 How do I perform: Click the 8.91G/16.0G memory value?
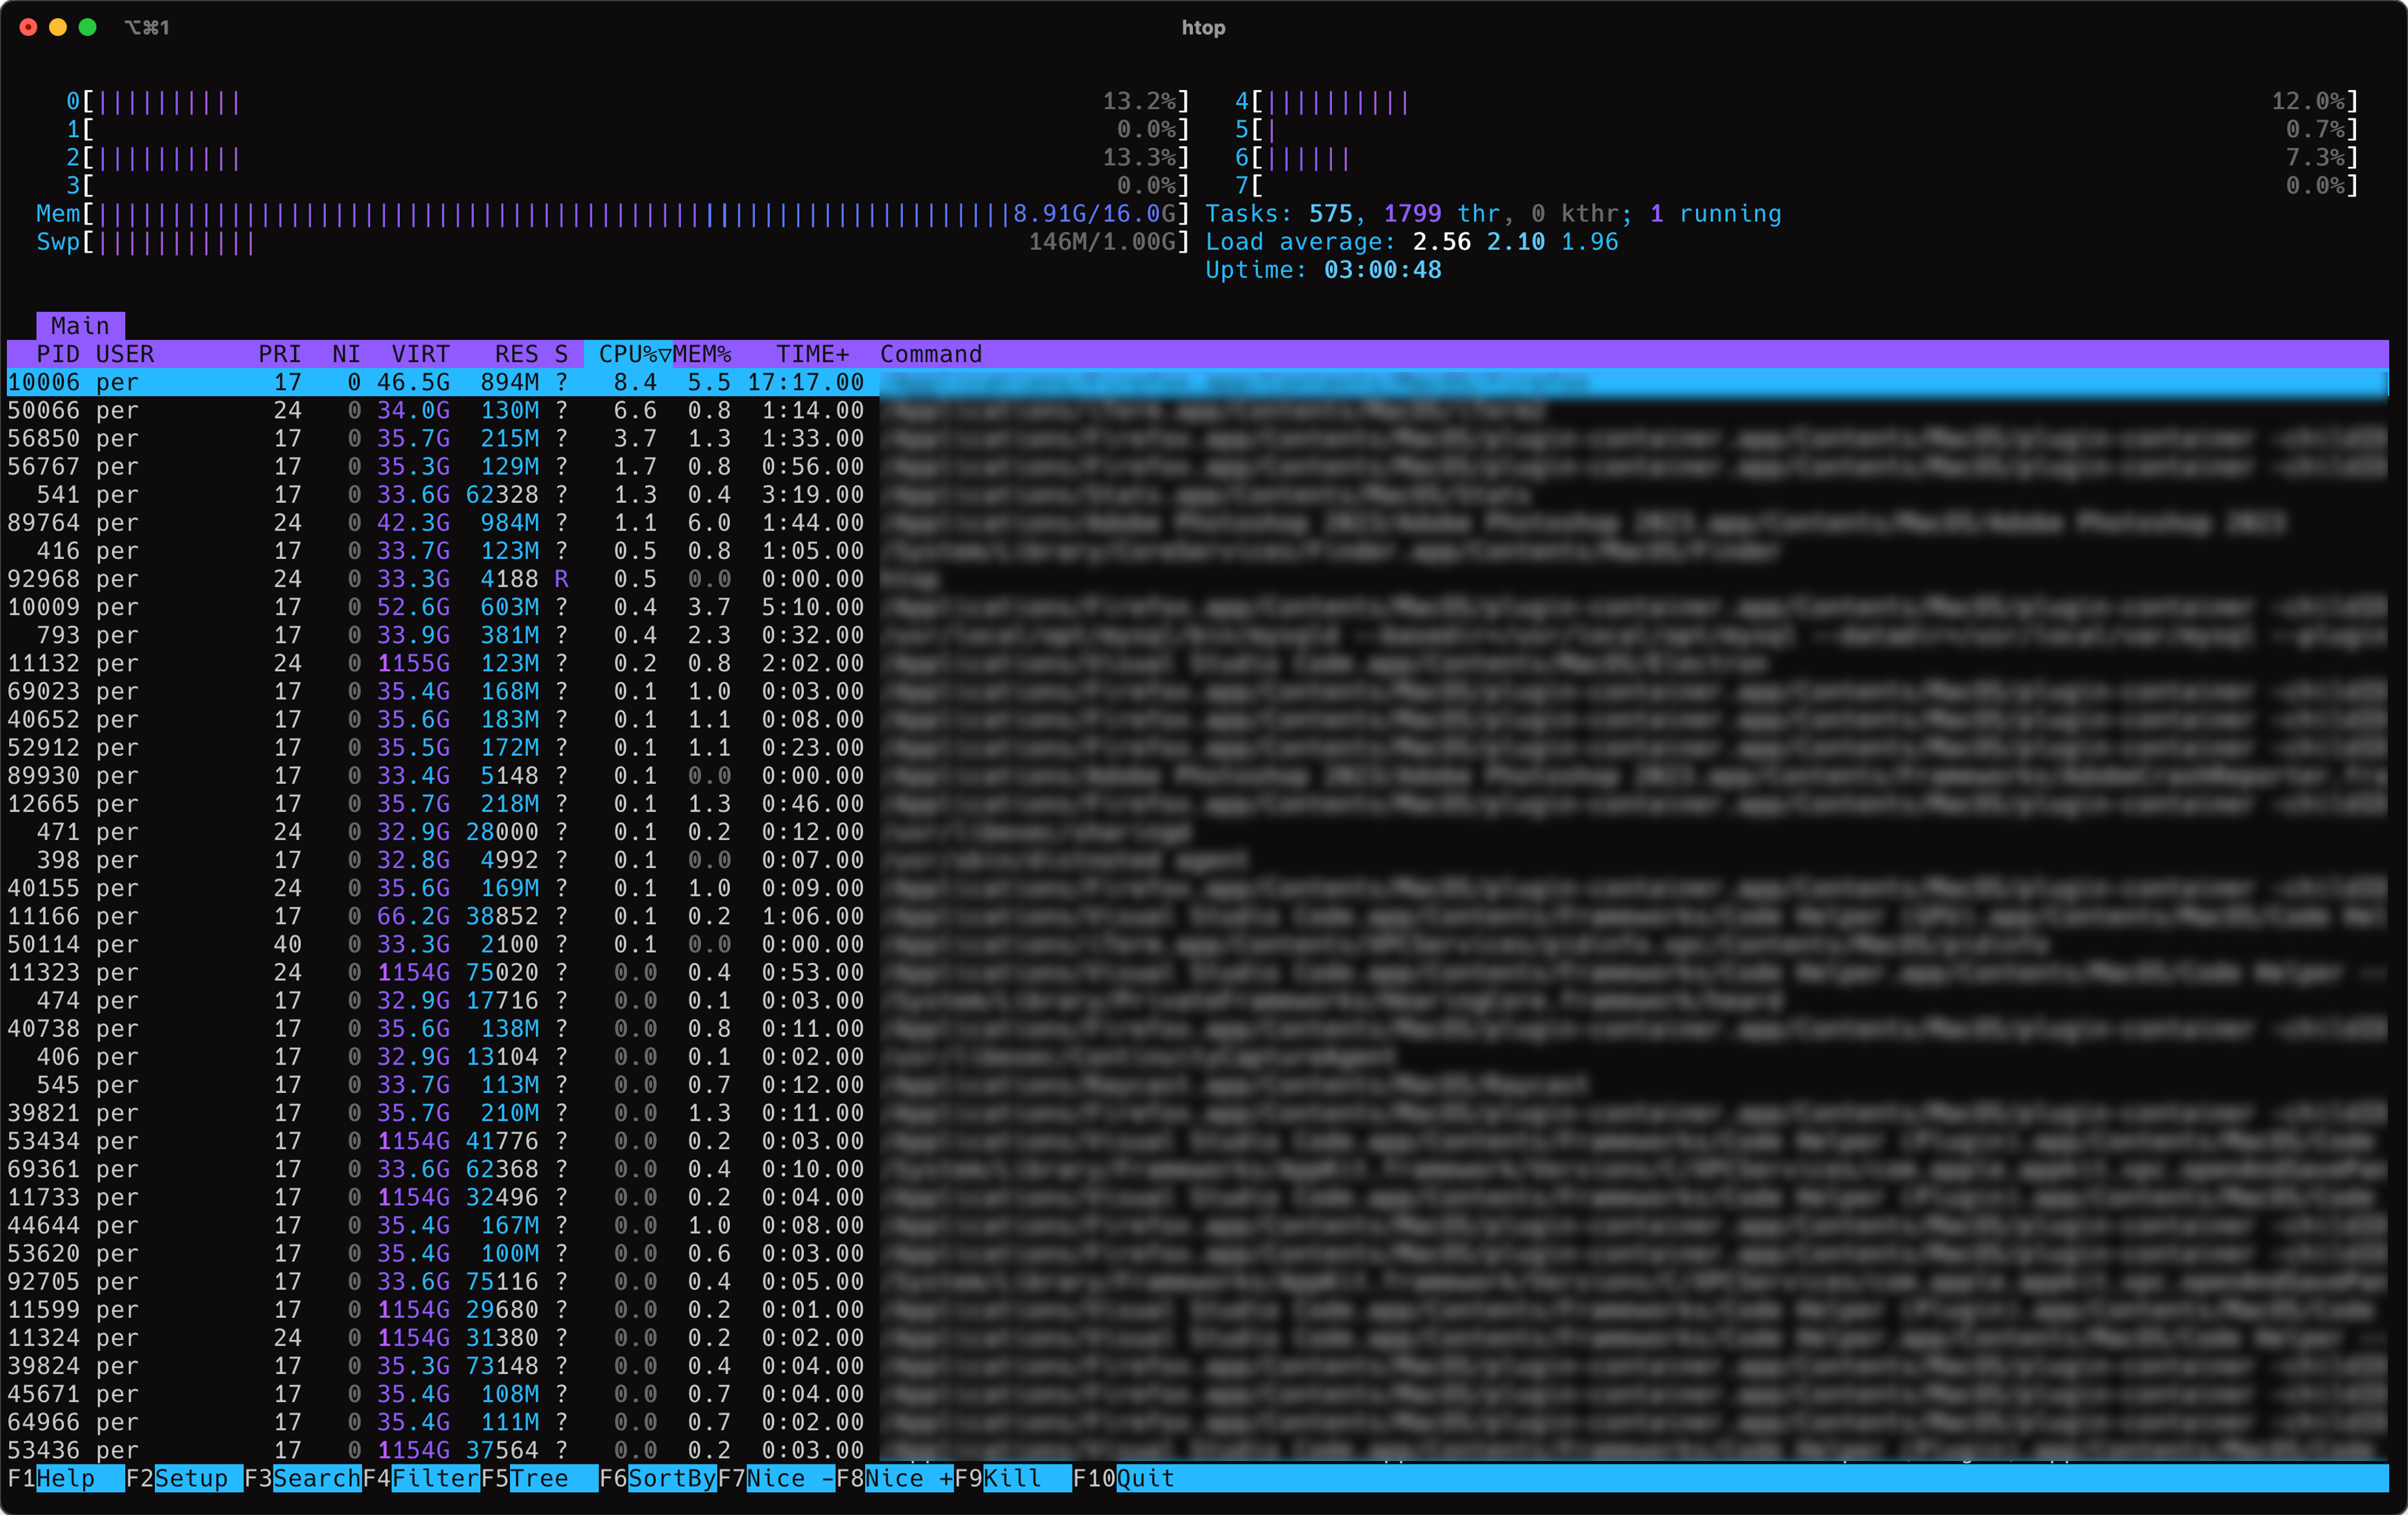1094,214
